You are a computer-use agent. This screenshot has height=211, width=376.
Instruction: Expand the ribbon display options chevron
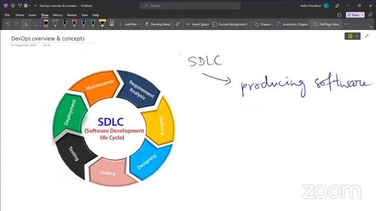pyautogui.click(x=371, y=27)
